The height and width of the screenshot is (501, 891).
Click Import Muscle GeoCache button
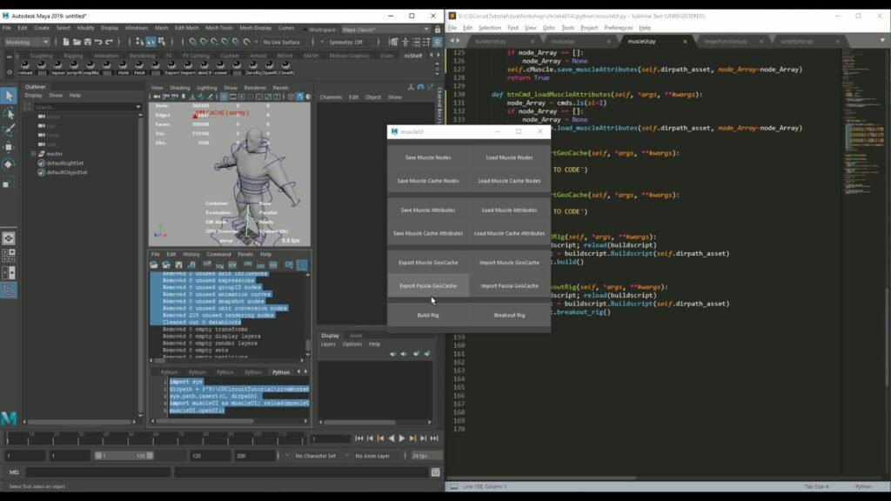509,263
